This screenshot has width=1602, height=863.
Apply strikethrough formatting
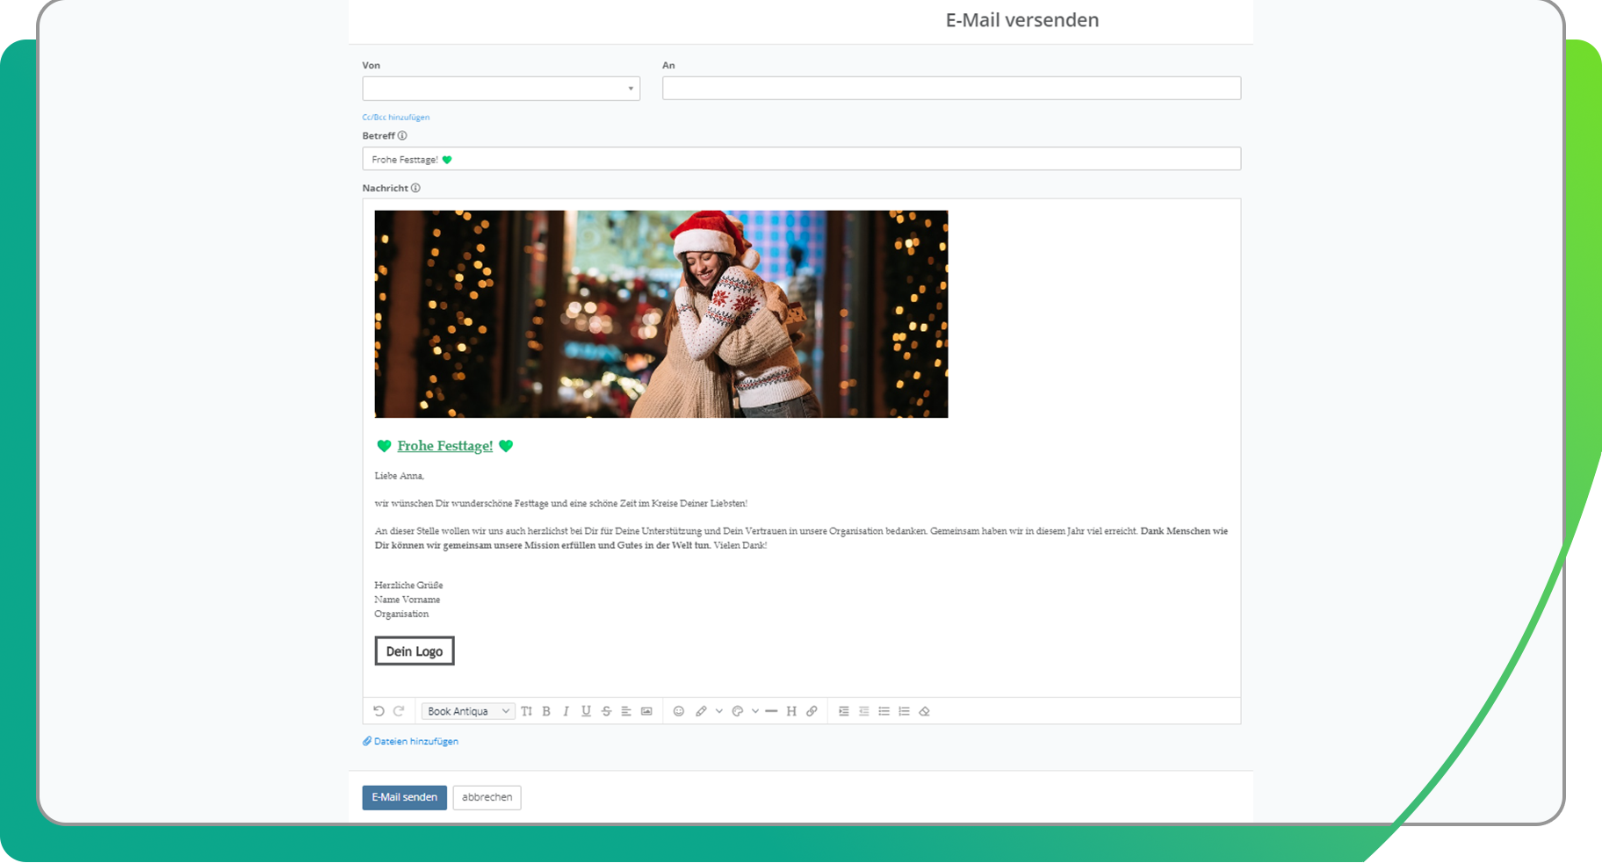(606, 711)
